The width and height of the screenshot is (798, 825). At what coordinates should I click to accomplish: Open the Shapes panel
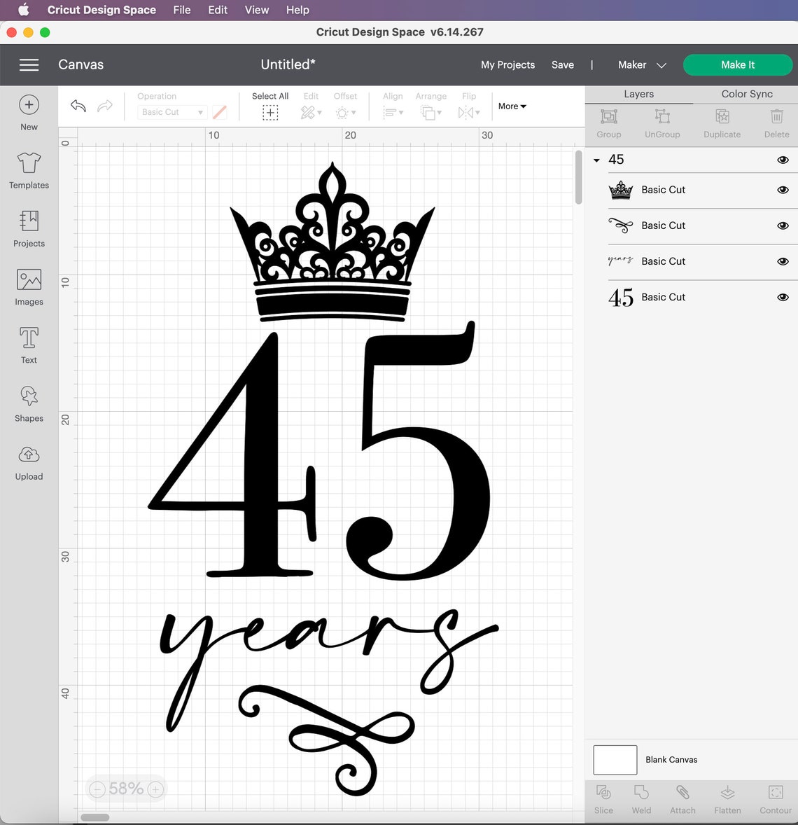click(x=29, y=401)
